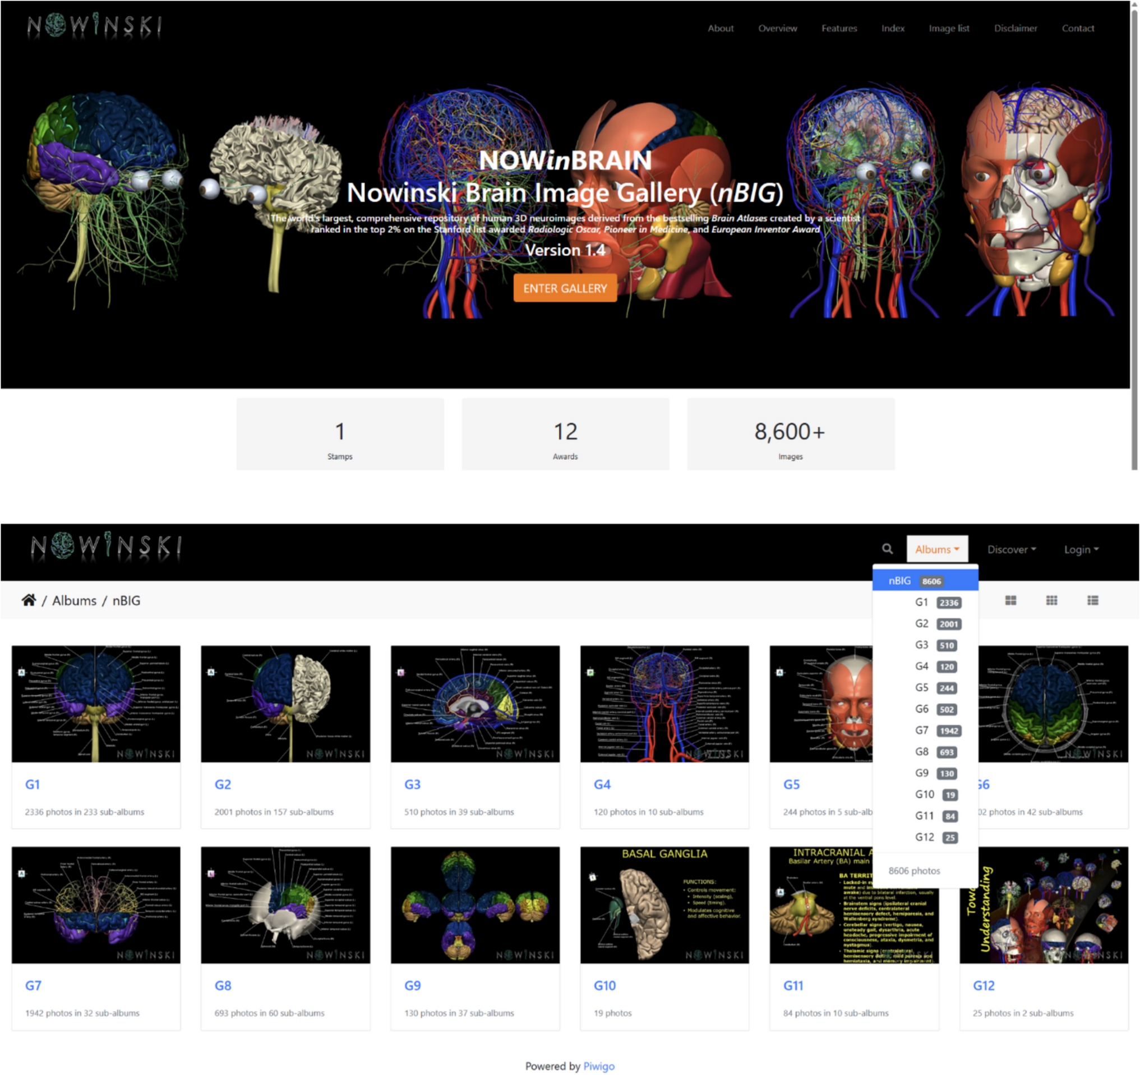1140x1075 pixels.
Task: Switch to small thumbnail grid view
Action: point(1051,600)
